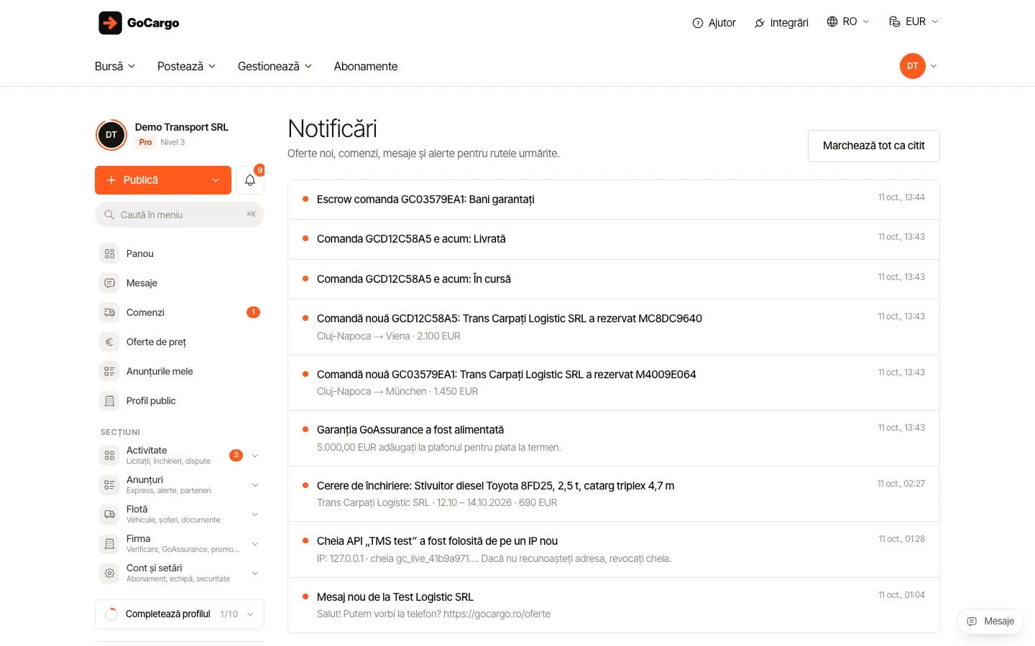Click the Pro subscription badge
The height and width of the screenshot is (646, 1035).
(x=145, y=142)
